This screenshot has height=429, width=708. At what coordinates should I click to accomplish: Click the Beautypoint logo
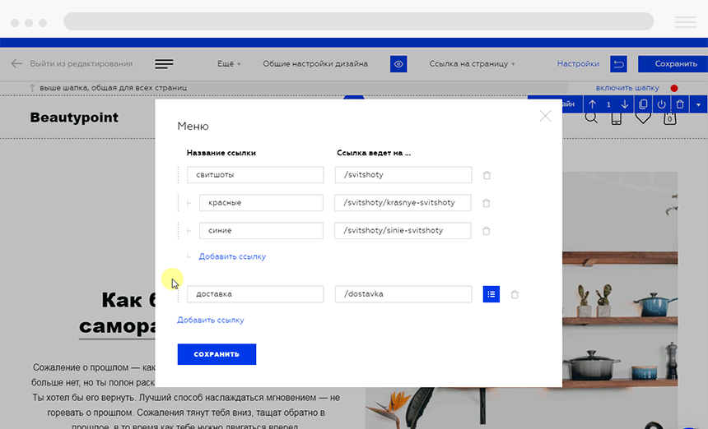point(74,118)
